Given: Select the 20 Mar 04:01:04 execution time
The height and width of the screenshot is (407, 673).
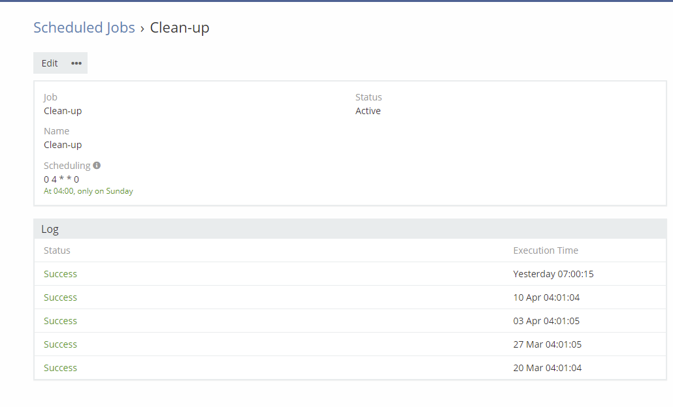Looking at the screenshot, I should [x=547, y=368].
